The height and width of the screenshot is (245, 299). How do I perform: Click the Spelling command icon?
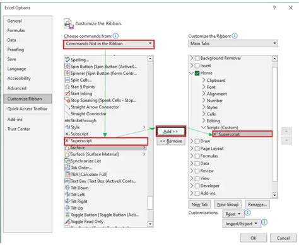67,60
